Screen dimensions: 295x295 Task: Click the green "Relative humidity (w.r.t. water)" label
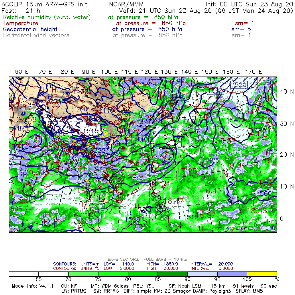47,17
